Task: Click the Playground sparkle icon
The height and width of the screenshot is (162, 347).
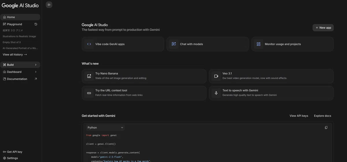Action: point(4,24)
